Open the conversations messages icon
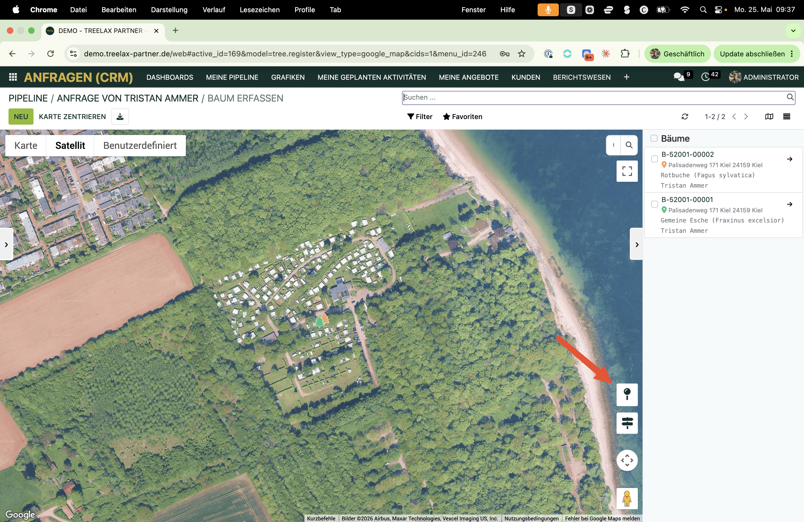 [679, 77]
